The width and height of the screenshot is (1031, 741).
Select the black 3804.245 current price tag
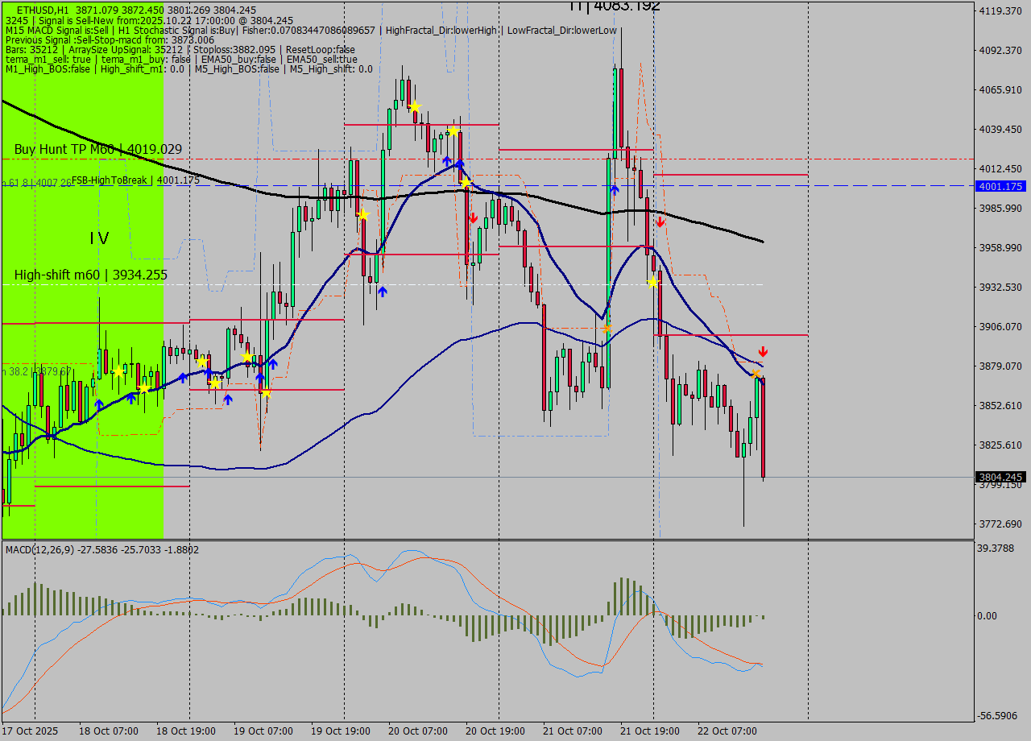[1000, 477]
